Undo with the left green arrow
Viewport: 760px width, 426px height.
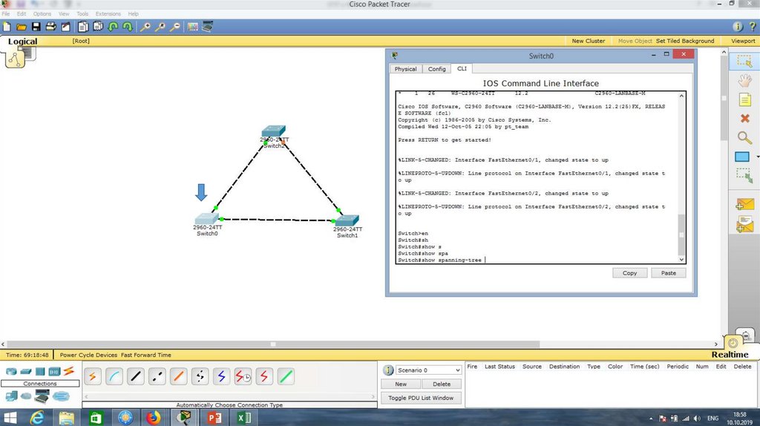coord(113,27)
